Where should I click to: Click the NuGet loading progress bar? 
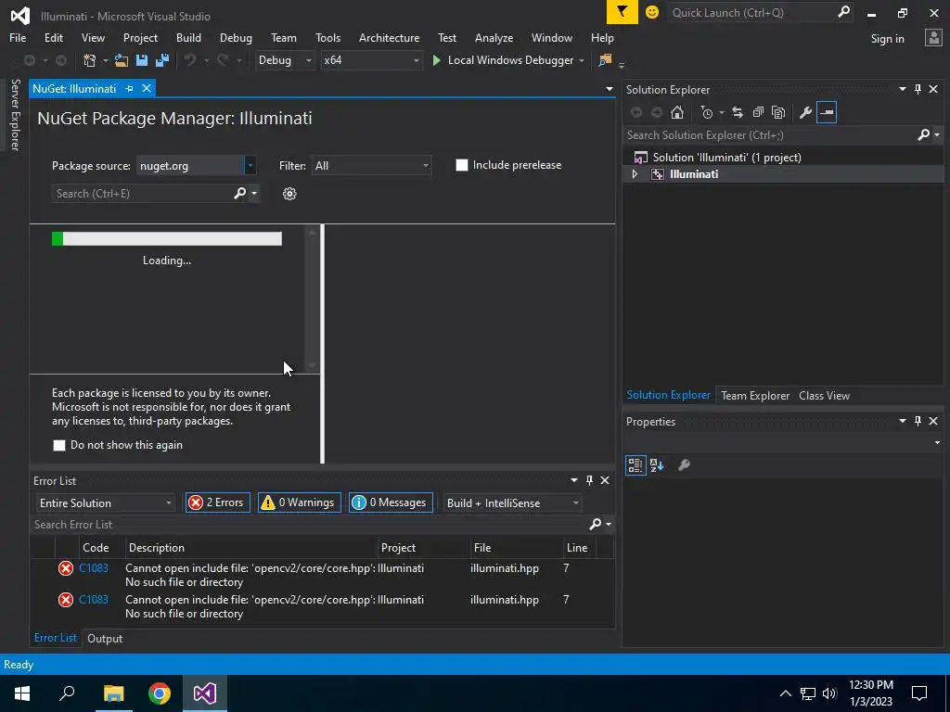[167, 238]
